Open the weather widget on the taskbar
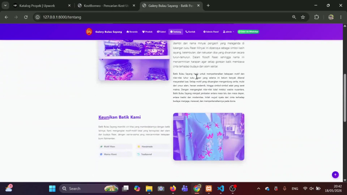Viewport: 347px width, 195px height. [x=9, y=188]
